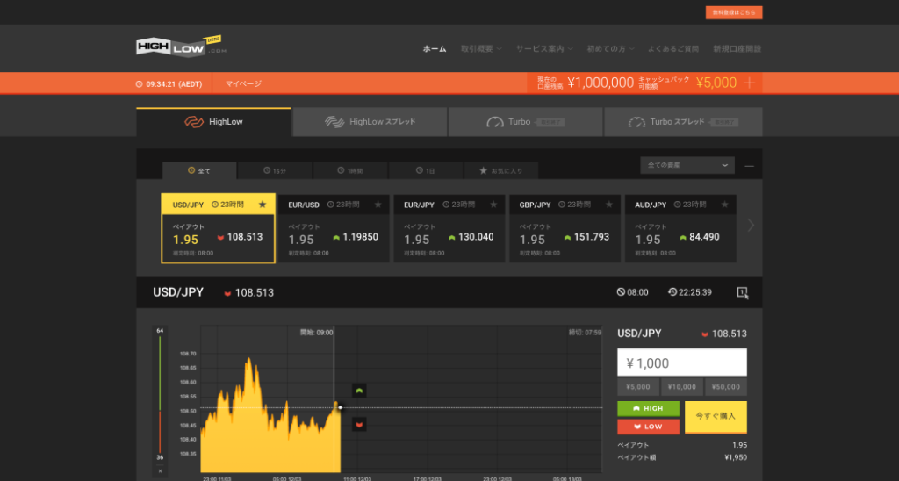Image resolution: width=899 pixels, height=481 pixels.
Task: Add ¥10,000 using the quick amount button
Action: coord(681,387)
